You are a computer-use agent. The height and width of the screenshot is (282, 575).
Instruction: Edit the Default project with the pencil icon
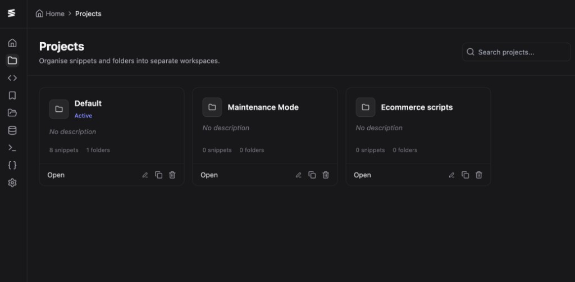(145, 175)
